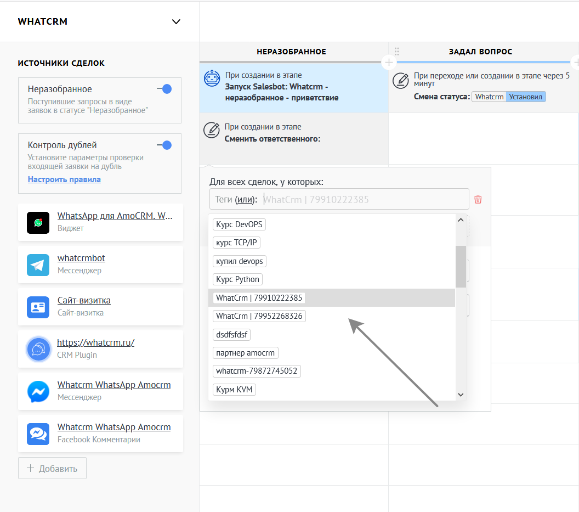
Task: Open Whatcrm WhatsApp Amocrm Мессенджер link
Action: tap(114, 385)
